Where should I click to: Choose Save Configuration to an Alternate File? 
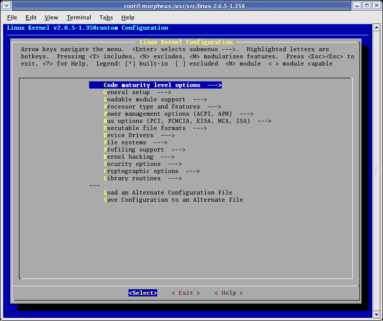click(173, 200)
